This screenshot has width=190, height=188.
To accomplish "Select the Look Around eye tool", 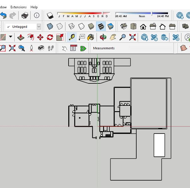I will point(41,48).
